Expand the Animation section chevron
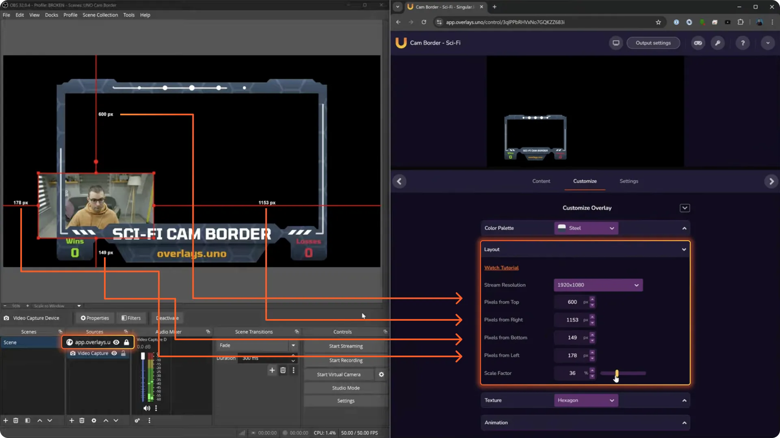The image size is (780, 438). [x=684, y=423]
